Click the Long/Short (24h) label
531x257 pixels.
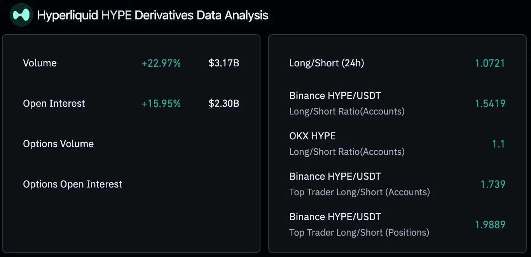[327, 63]
